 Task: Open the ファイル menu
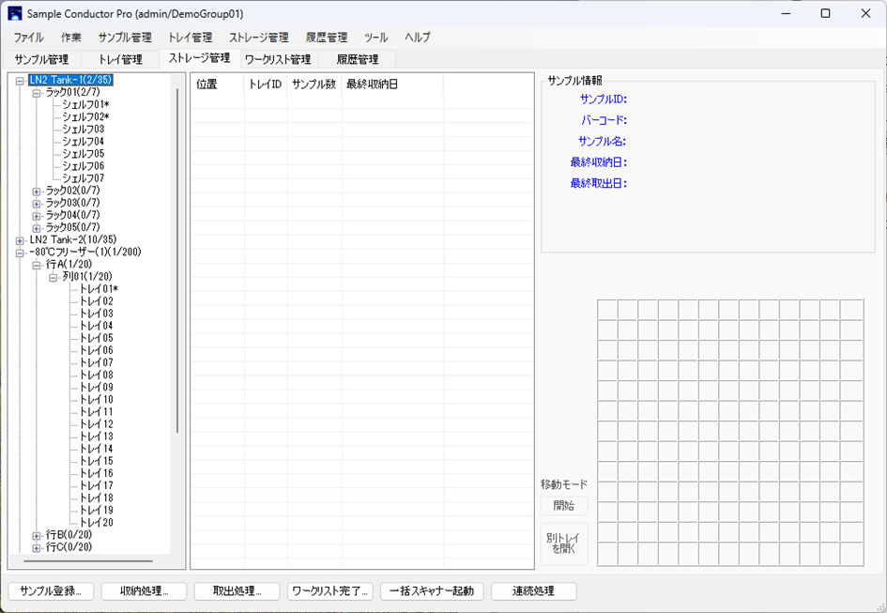28,38
